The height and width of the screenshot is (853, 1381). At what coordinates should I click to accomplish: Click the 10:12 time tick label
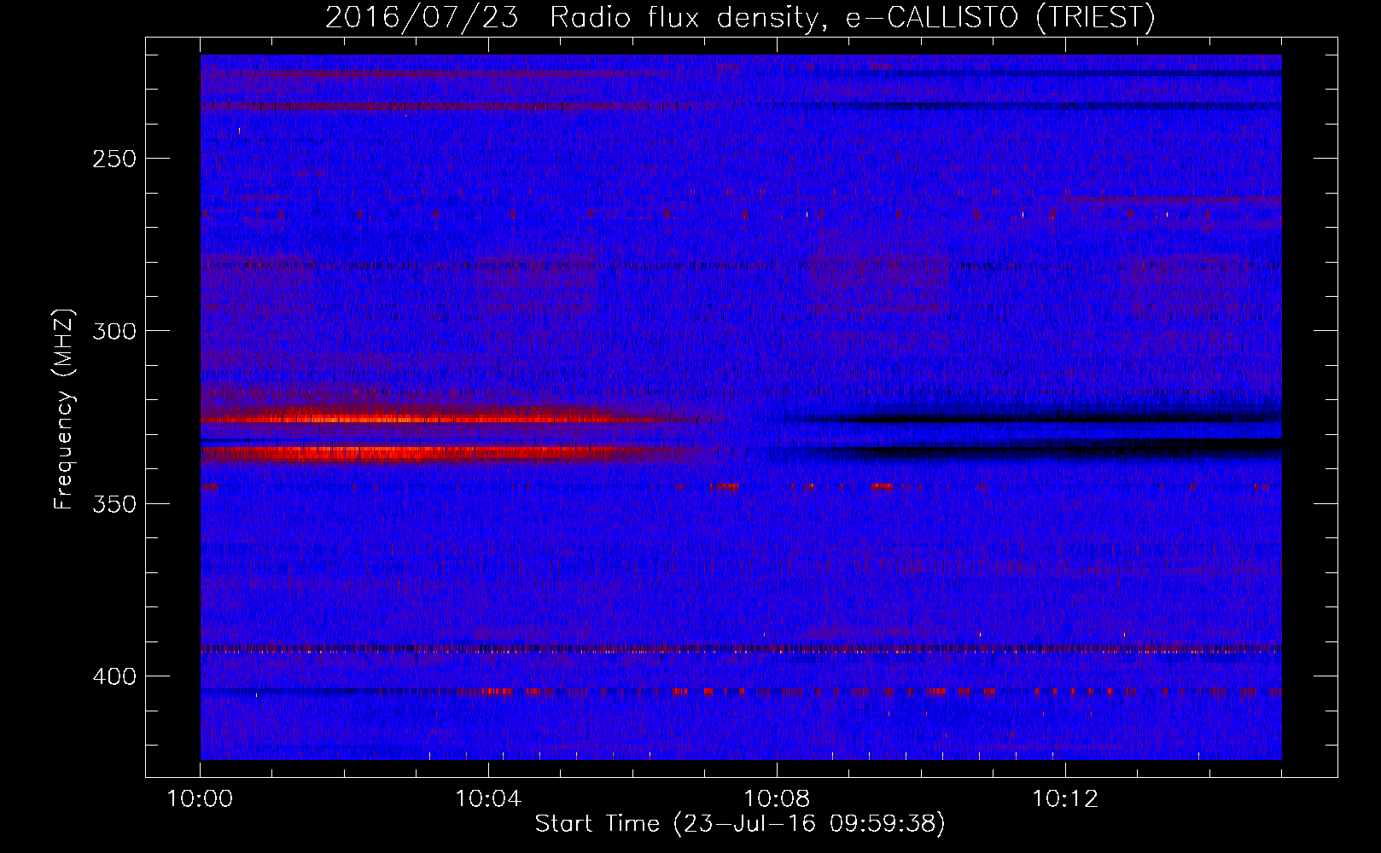1065,799
